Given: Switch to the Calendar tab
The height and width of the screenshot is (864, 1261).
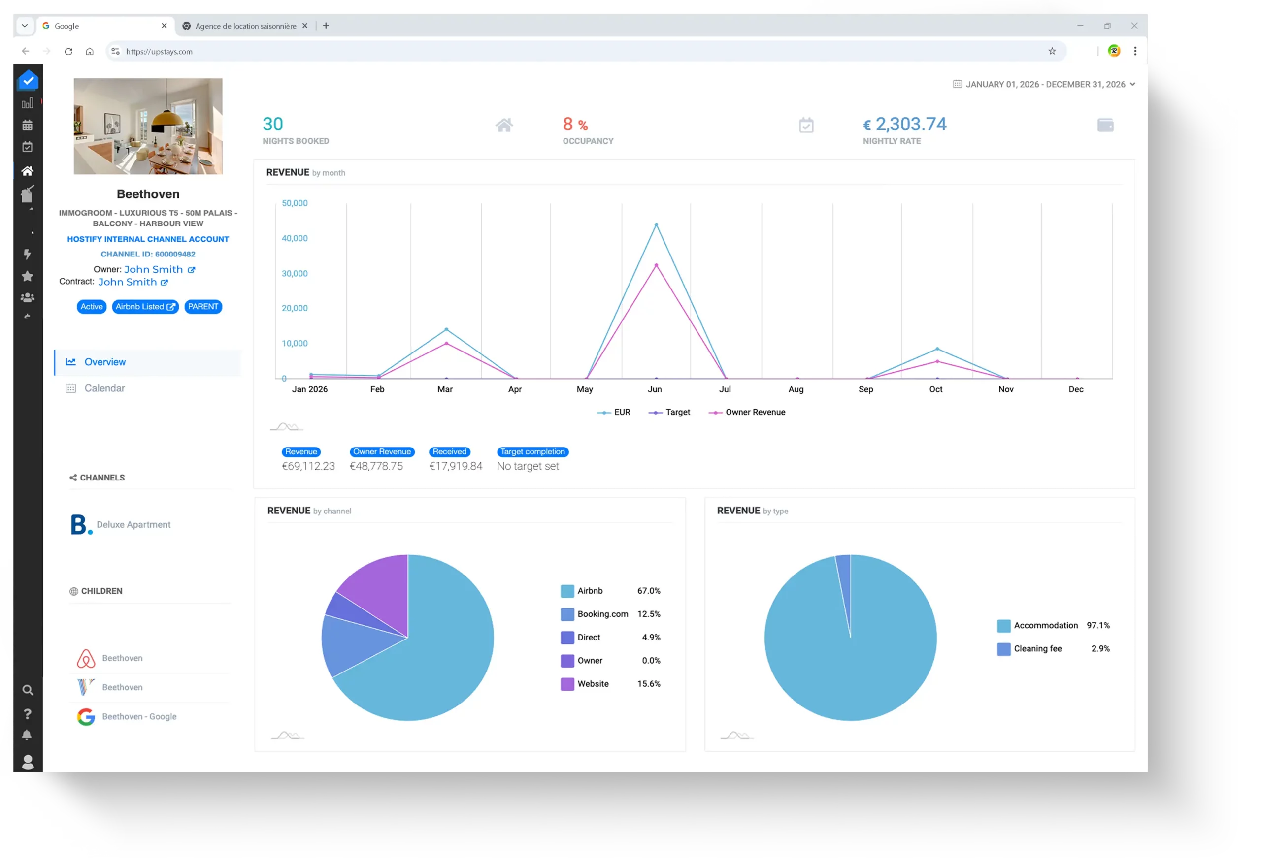Looking at the screenshot, I should point(104,388).
